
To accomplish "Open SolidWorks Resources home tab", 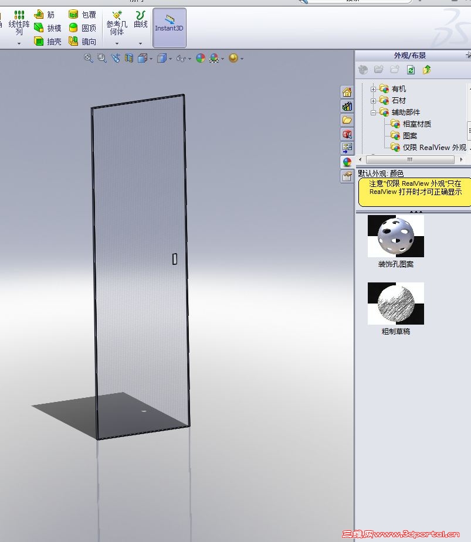I will [x=347, y=93].
